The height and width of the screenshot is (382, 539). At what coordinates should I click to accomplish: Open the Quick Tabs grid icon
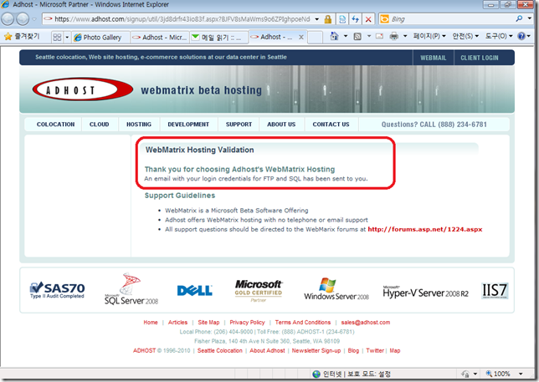[57, 37]
